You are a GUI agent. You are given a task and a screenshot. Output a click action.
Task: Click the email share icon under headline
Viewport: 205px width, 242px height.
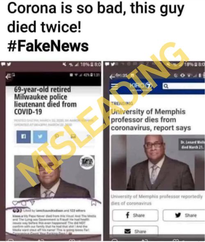click(73, 136)
